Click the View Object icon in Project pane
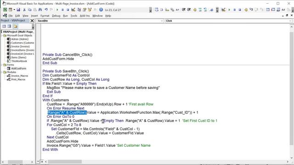The image size is (294, 165). coord(9,27)
